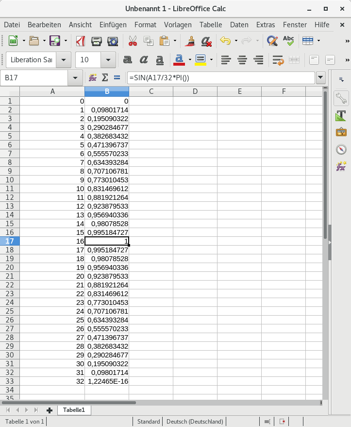
Task: Click the Paste clipboard icon
Action: coord(165,41)
